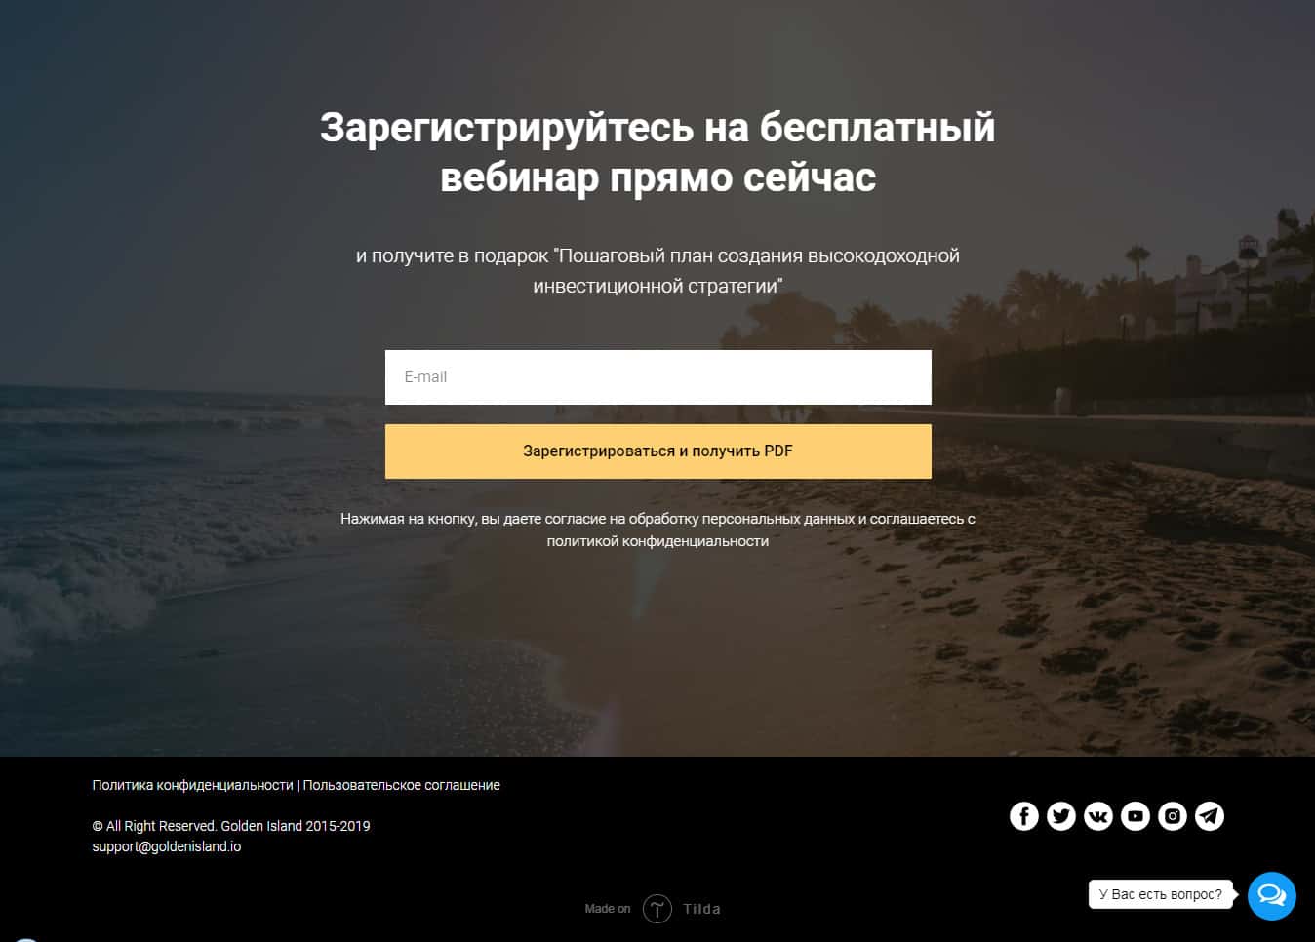Open the Facebook social icon
The width and height of the screenshot is (1315, 942).
point(1023,816)
